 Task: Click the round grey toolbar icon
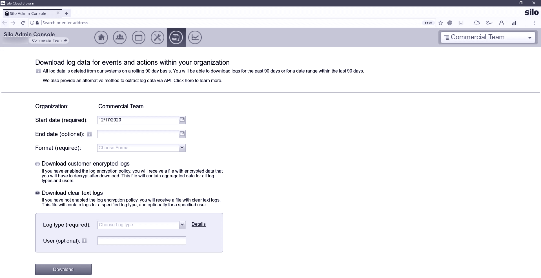450,23
